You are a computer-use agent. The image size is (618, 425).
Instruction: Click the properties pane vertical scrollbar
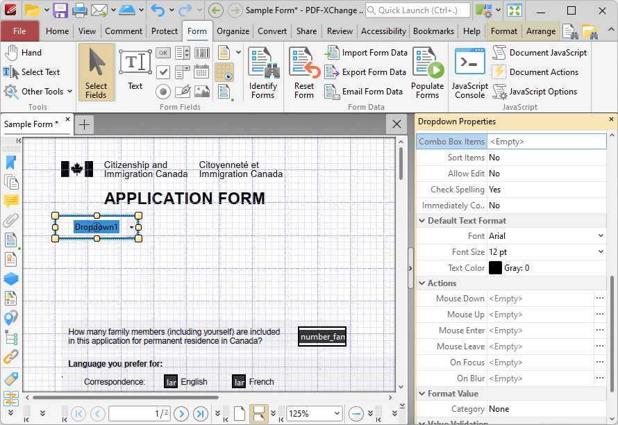pos(612,334)
